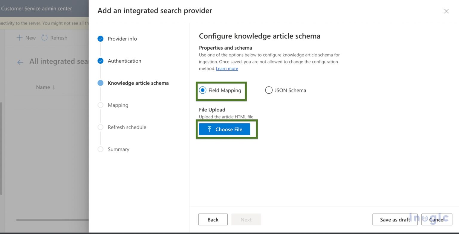
Task: Go back using the Back button
Action: pos(212,219)
